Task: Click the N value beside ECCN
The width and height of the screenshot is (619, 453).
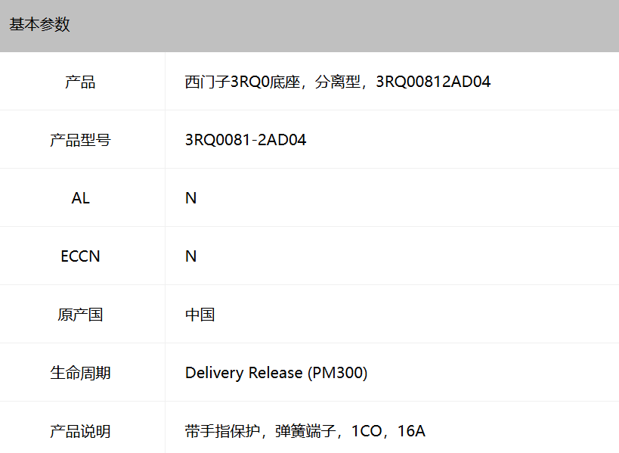Action: pyautogui.click(x=190, y=256)
